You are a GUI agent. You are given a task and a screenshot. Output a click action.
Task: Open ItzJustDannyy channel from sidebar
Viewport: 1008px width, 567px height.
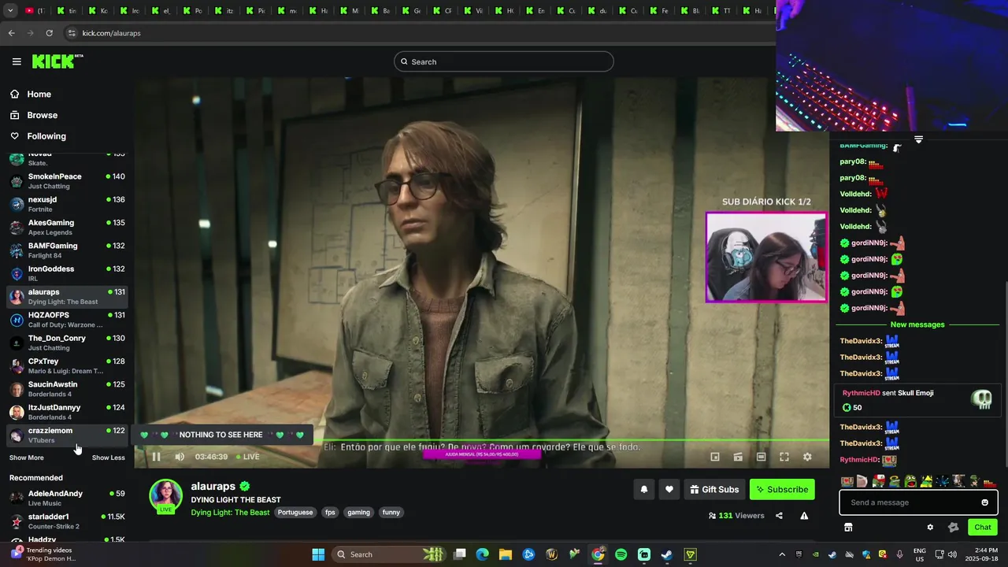point(67,412)
